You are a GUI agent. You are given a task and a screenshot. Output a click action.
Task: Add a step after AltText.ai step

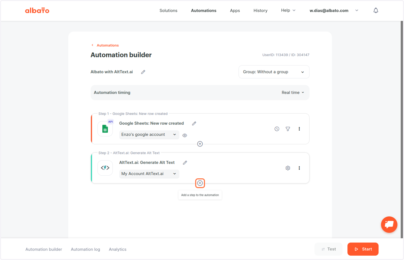(200, 183)
